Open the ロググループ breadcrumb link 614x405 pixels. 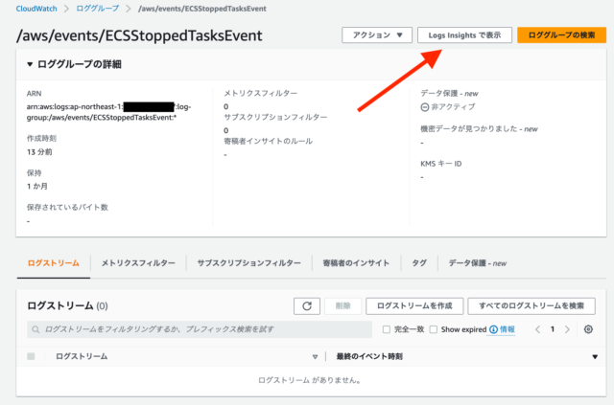tap(98, 9)
